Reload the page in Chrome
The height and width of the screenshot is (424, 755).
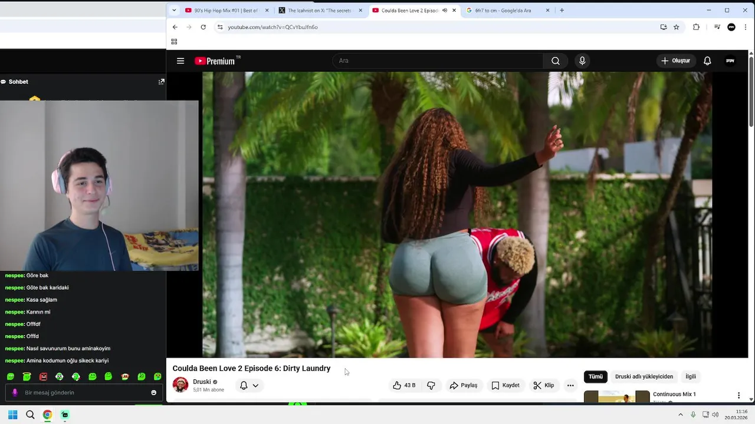pos(203,27)
